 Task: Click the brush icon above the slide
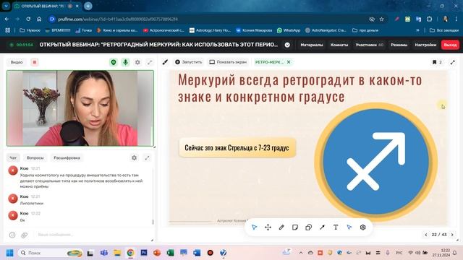(165, 62)
